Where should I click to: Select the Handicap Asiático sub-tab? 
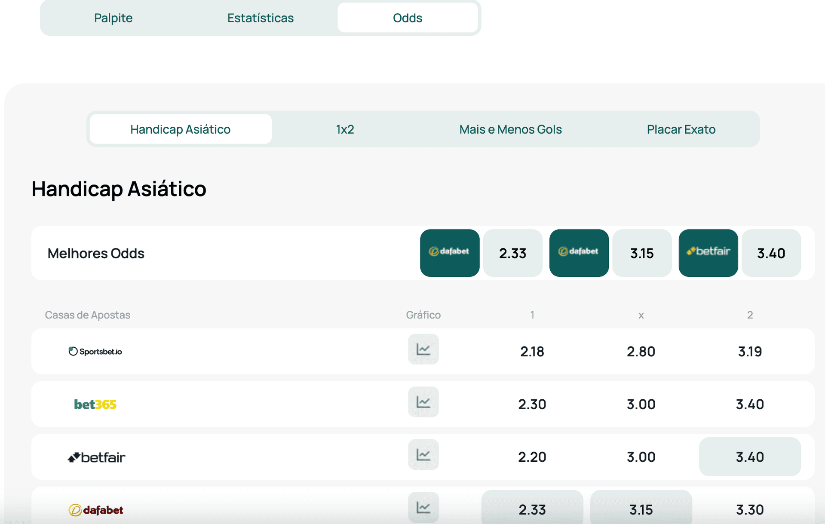(x=181, y=129)
